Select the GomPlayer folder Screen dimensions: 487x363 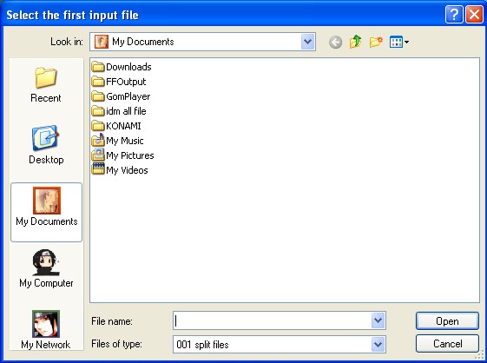pos(121,96)
